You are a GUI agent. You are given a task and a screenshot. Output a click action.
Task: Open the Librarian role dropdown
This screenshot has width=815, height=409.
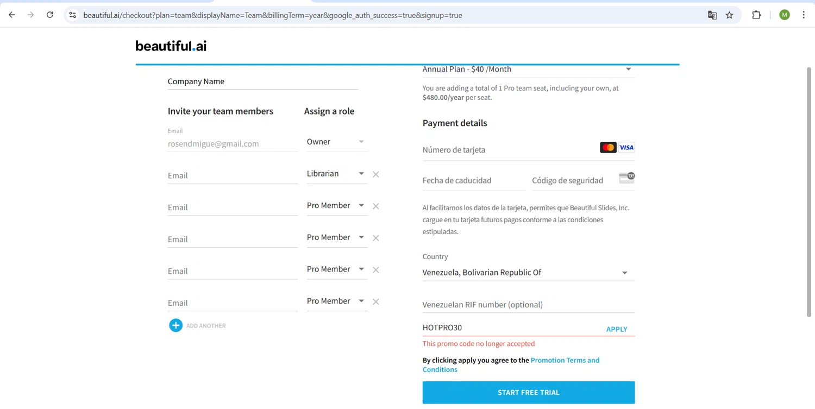[337, 174]
